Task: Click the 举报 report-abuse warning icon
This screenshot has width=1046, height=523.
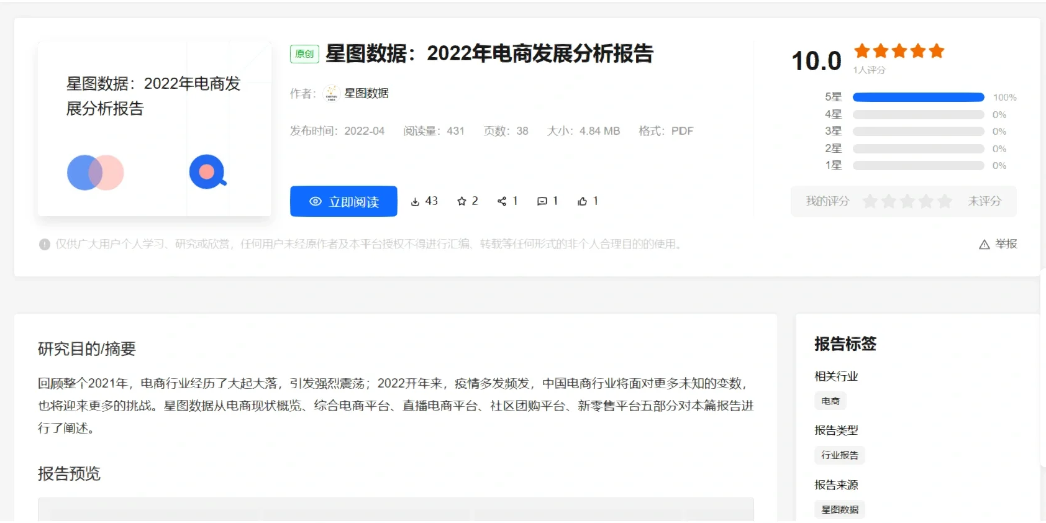Action: (x=985, y=245)
